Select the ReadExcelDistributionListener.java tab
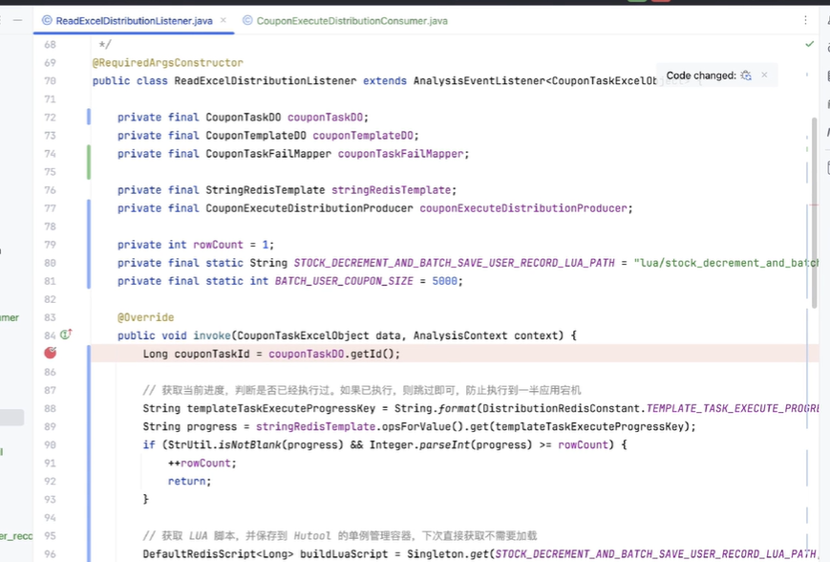Viewport: 830px width, 562px height. pos(134,20)
